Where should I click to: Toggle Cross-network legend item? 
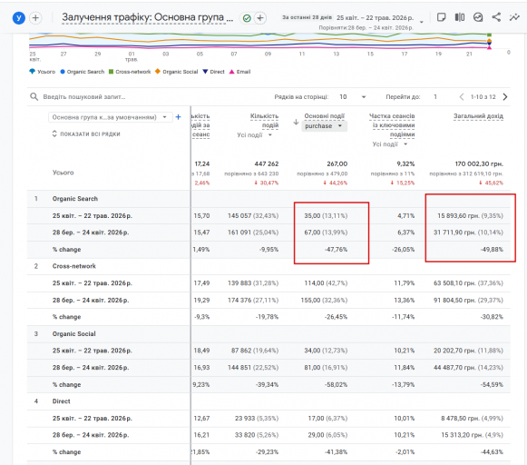130,72
